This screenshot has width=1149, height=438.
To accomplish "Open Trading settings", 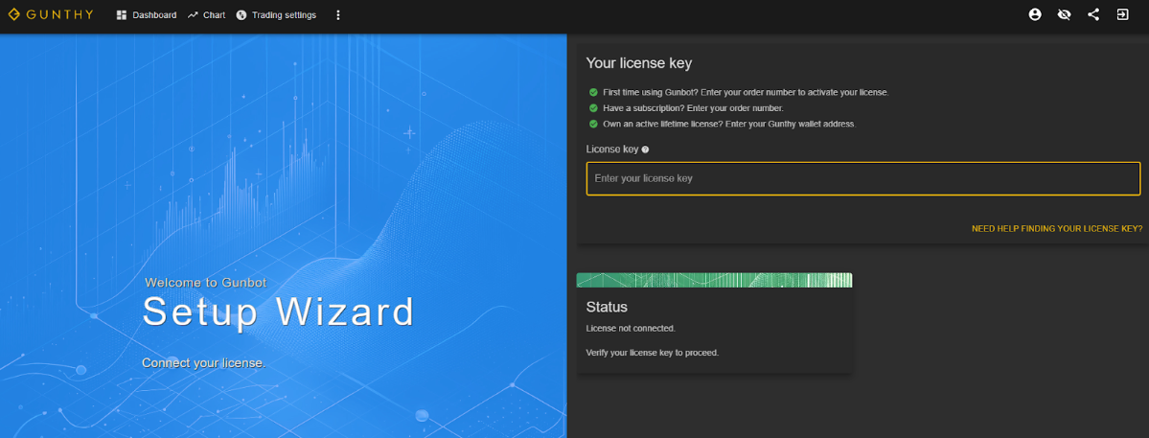I will 276,14.
